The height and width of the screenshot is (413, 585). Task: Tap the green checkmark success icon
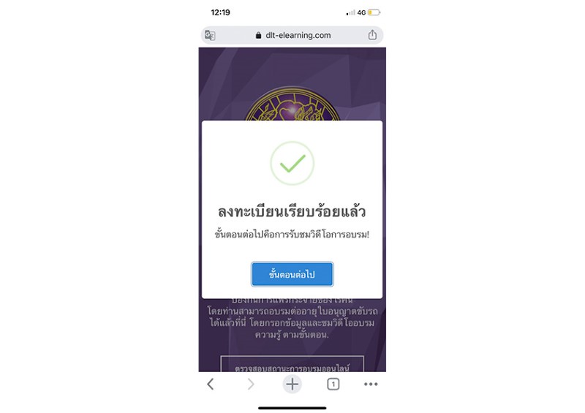point(292,163)
